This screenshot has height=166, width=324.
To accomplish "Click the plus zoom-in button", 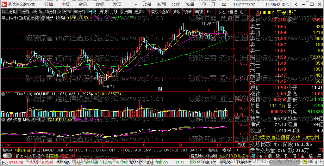I will (237, 150).
